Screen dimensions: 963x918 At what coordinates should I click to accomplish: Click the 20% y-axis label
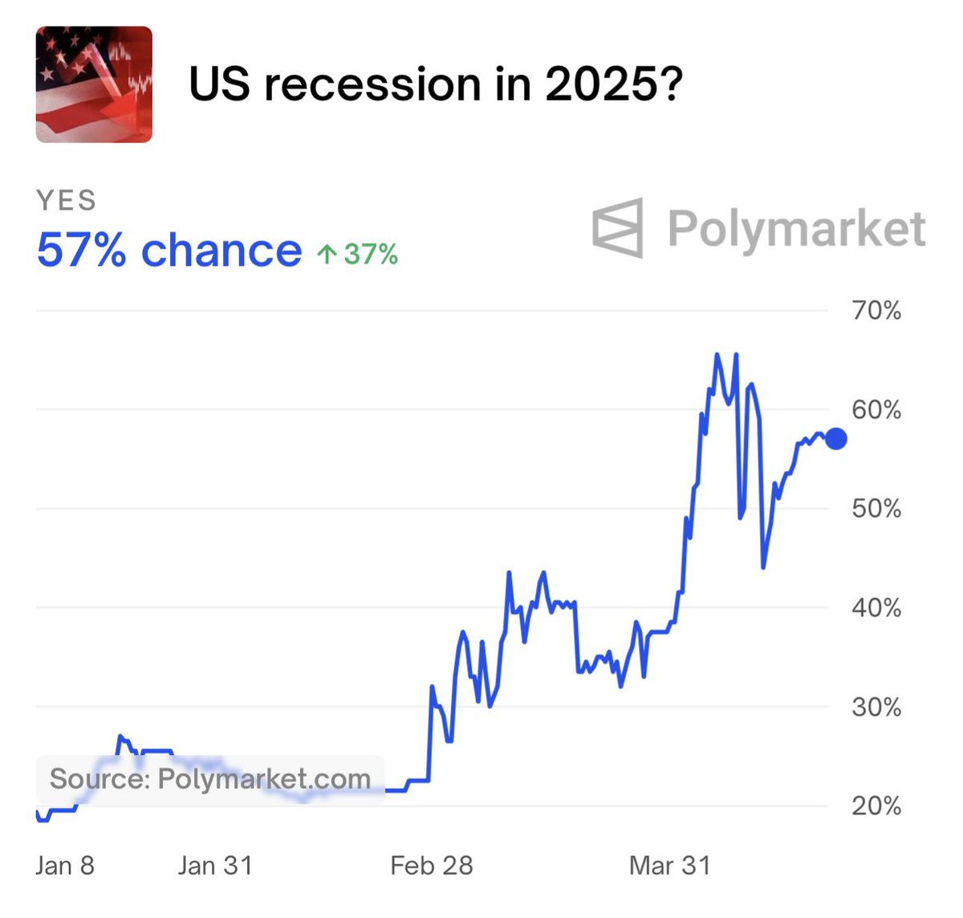tap(876, 806)
